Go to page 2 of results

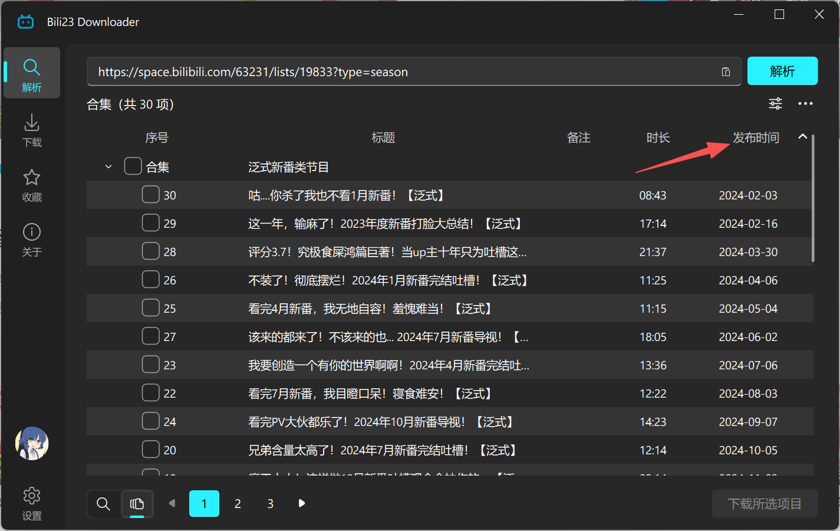tap(237, 504)
